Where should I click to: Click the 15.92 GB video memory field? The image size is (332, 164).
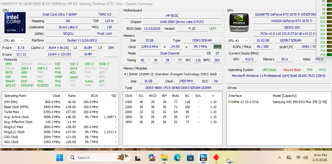(x=263, y=40)
